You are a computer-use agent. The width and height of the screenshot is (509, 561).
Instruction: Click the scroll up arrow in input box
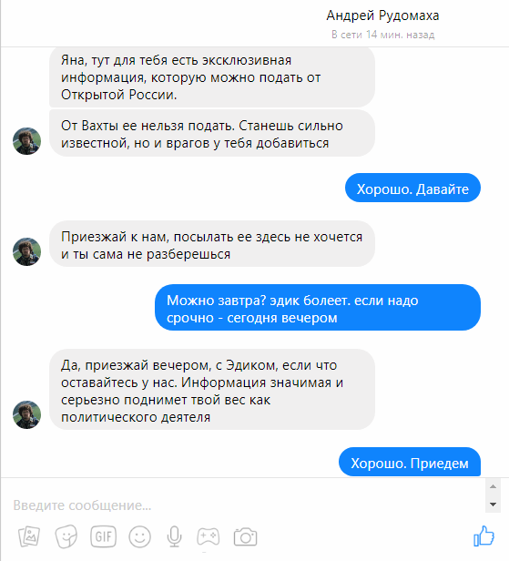(493, 486)
